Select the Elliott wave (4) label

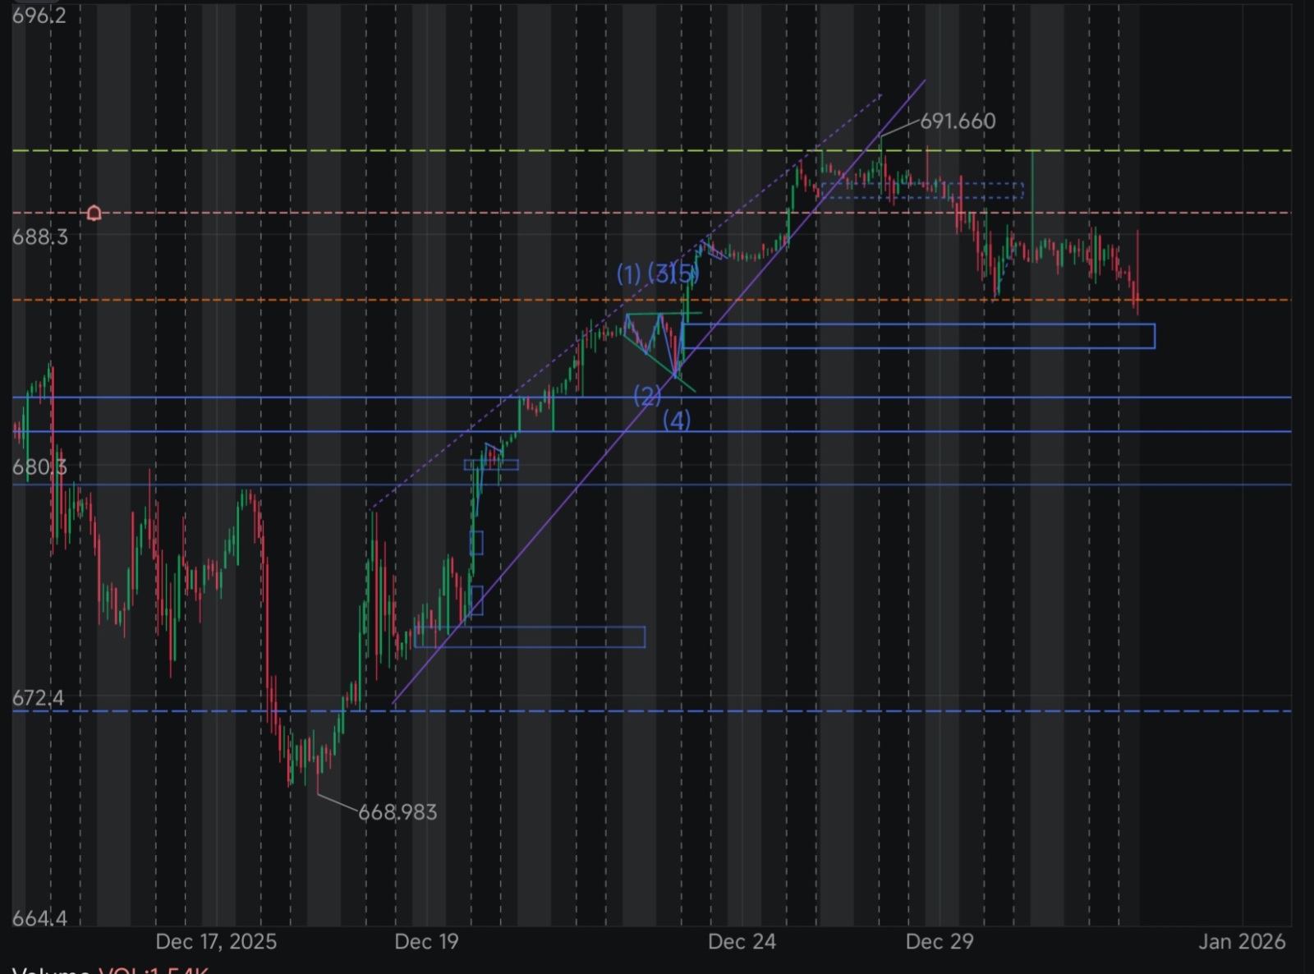click(677, 420)
